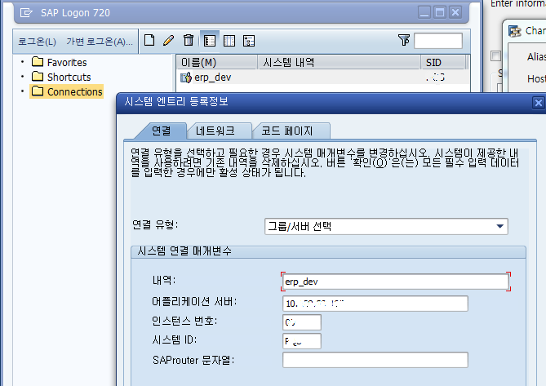Switch to explorer view icon
546x386 pixels.
210,41
